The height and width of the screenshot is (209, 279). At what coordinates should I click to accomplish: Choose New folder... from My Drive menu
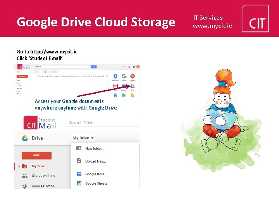point(95,148)
